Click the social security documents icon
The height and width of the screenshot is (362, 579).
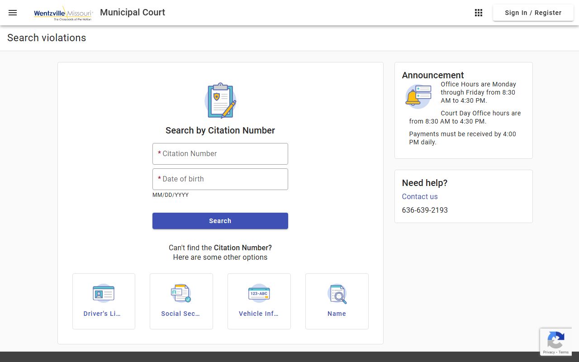181,294
